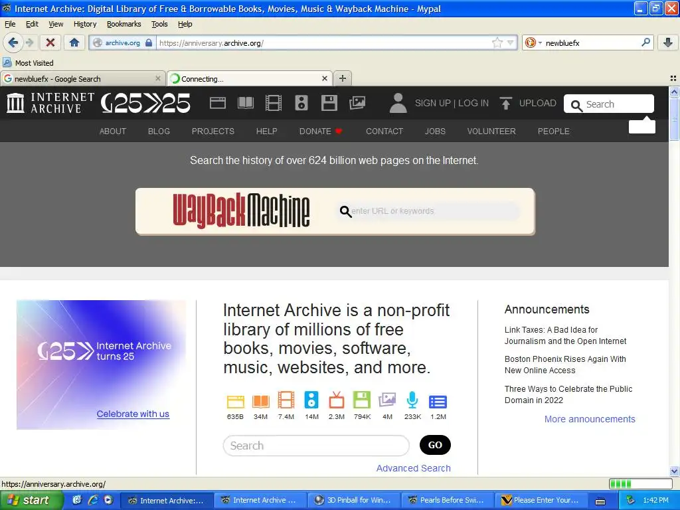This screenshot has width=680, height=510.
Task: Click Celebrate with us link
Action: 133,414
